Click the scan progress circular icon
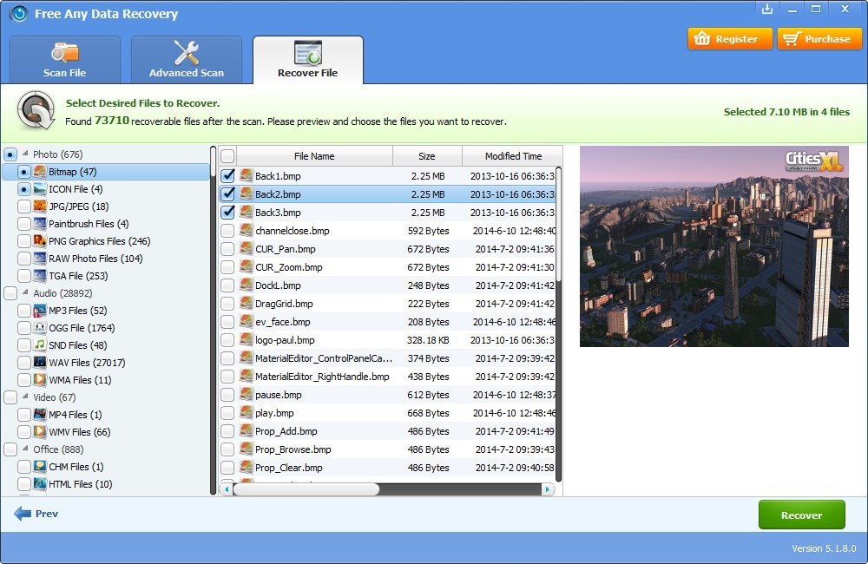Viewport: 868px width, 564px height. tap(35, 112)
